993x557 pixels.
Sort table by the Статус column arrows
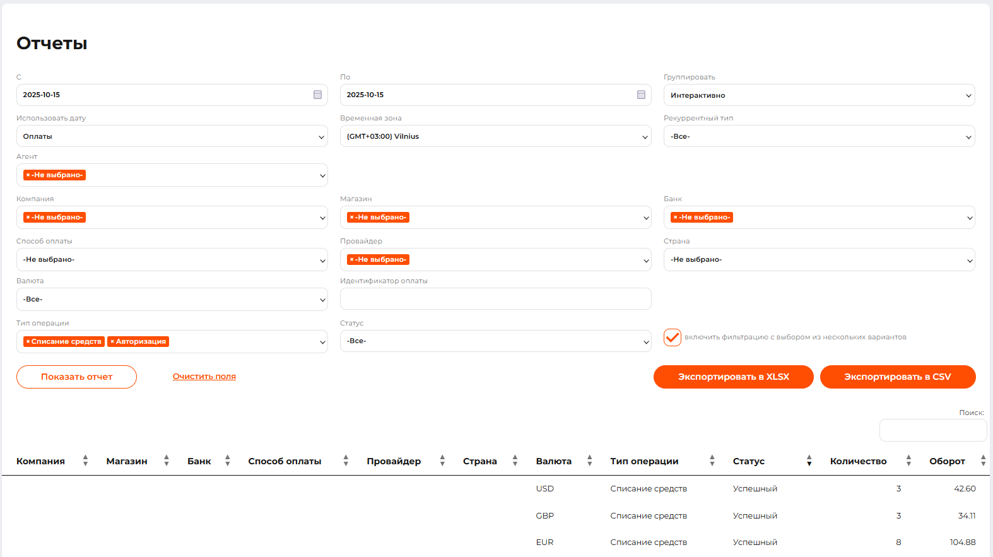click(x=809, y=461)
